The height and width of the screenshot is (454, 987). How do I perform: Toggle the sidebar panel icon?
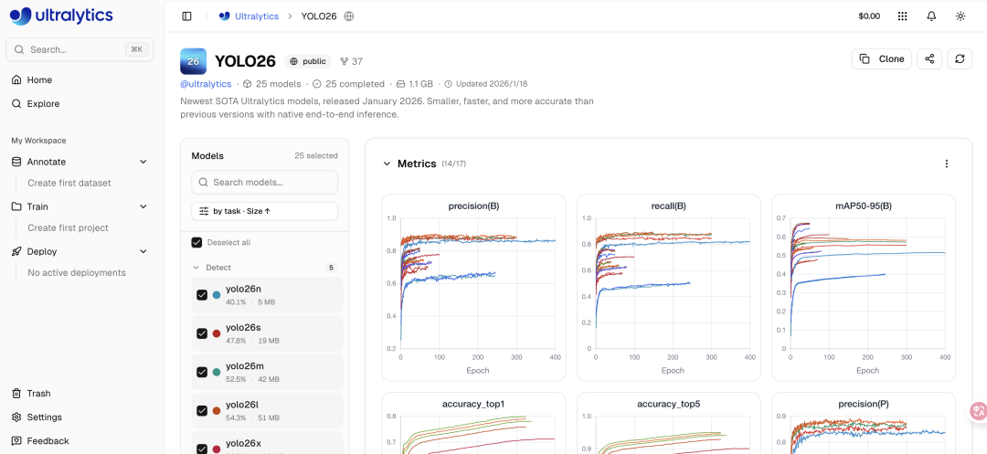coord(187,16)
